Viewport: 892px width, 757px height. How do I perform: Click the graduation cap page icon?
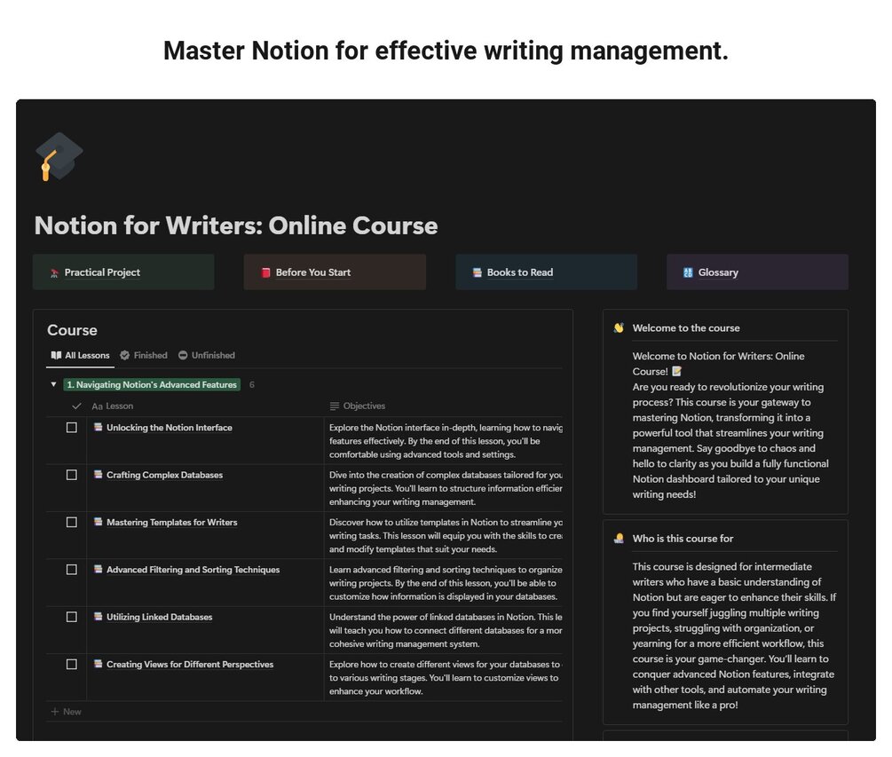(x=59, y=156)
